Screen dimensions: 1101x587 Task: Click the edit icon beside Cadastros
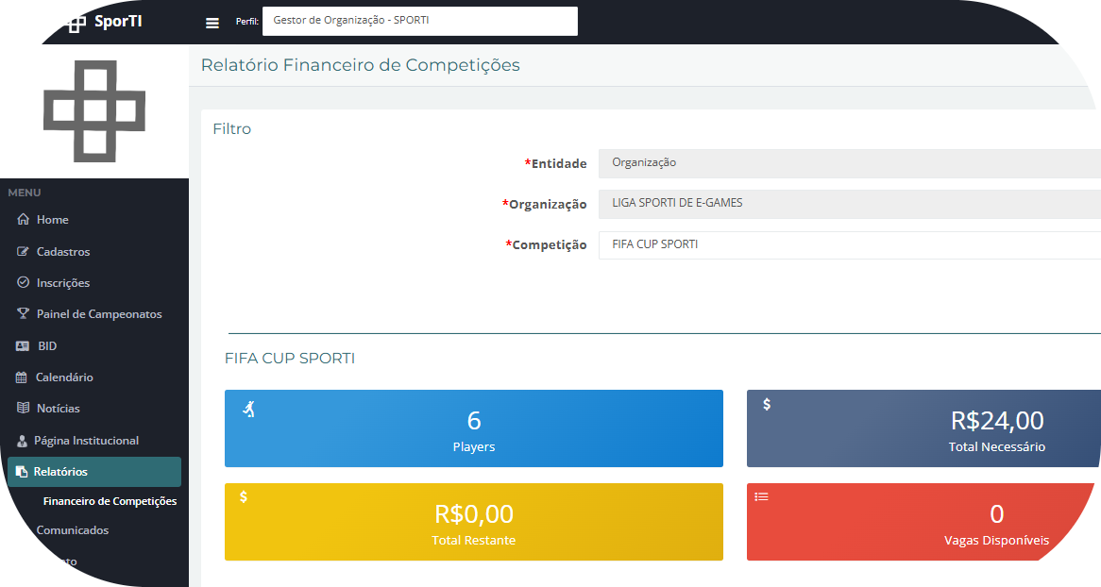coord(24,252)
